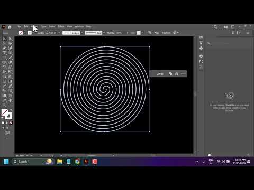This screenshot has height=190, width=254.
Task: Open the stroke color dropdown arrow
Action: coord(33,33)
